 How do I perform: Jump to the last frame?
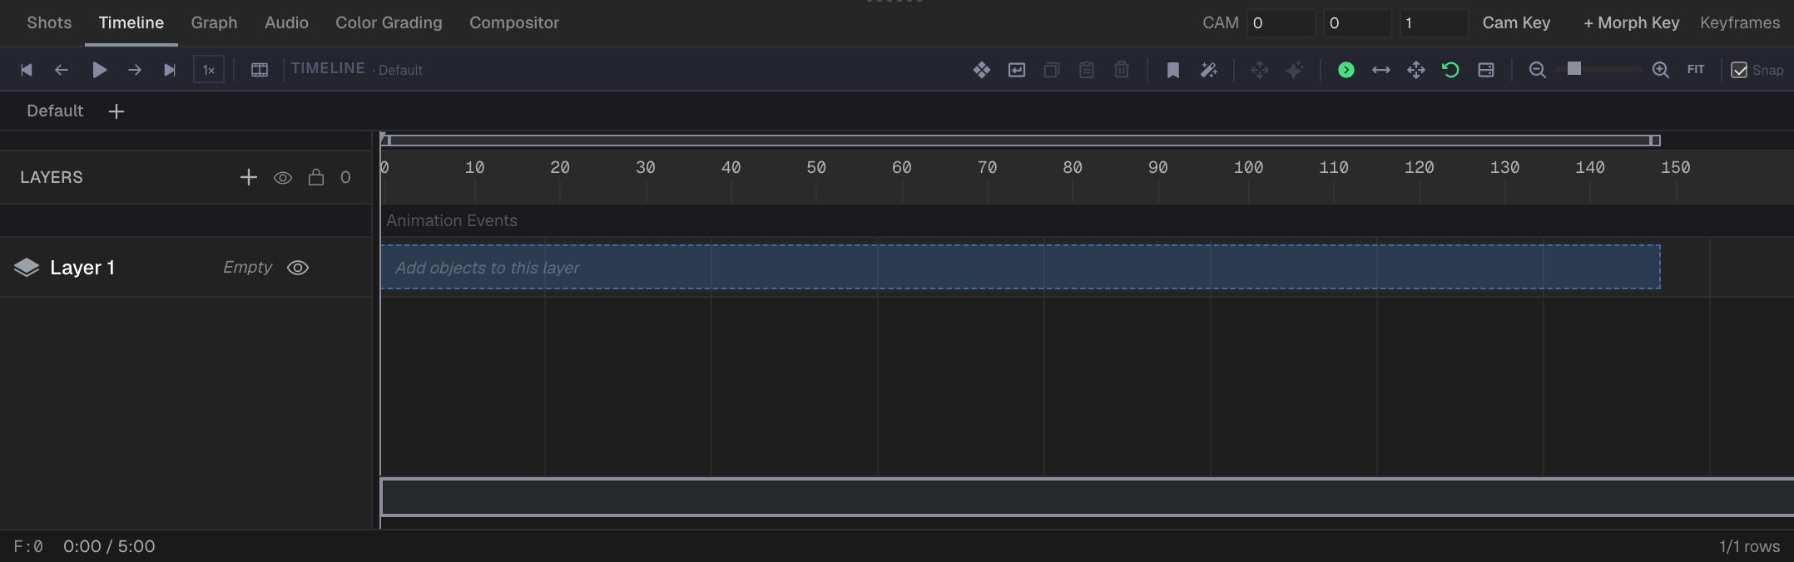tap(170, 70)
